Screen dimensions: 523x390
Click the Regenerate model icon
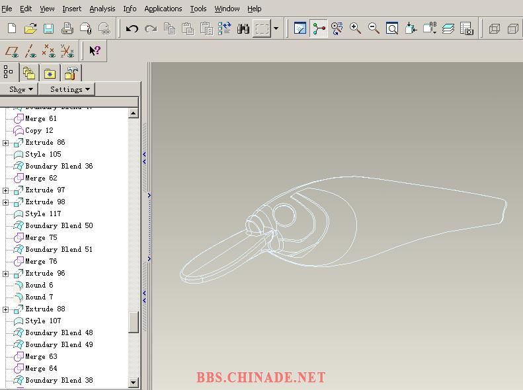pyautogui.click(x=225, y=28)
